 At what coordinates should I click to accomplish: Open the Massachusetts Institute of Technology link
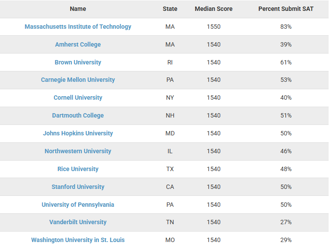pos(78,27)
